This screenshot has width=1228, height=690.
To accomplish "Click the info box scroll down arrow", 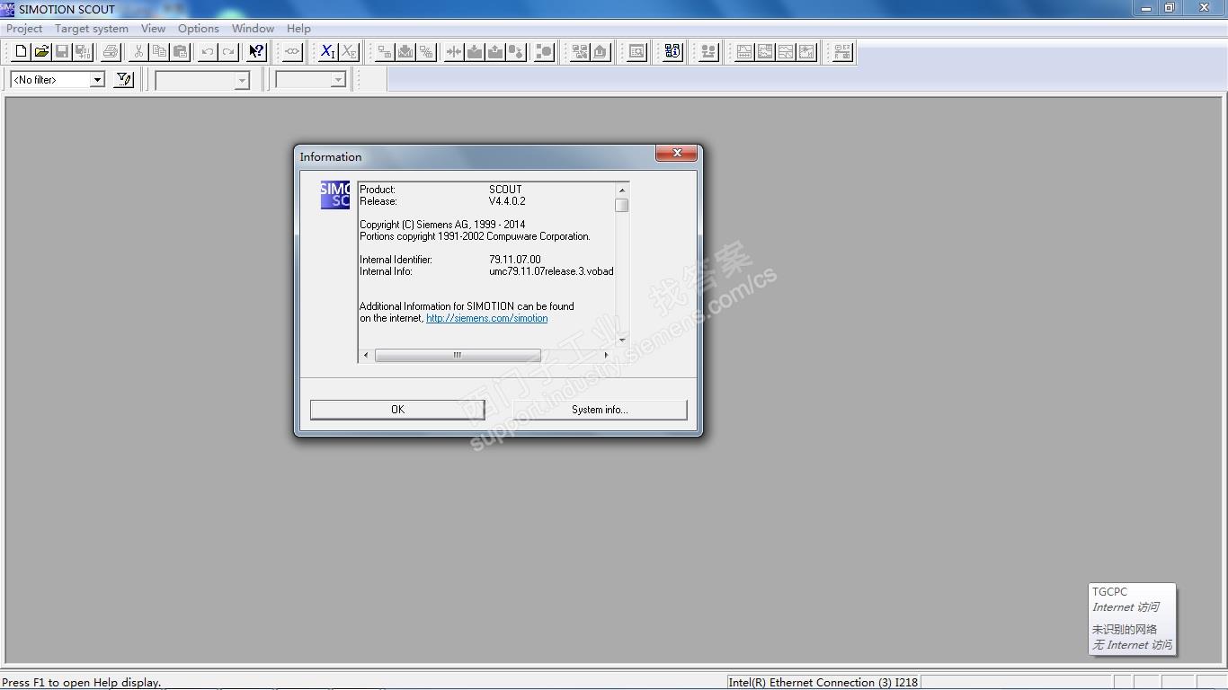I will (x=621, y=341).
